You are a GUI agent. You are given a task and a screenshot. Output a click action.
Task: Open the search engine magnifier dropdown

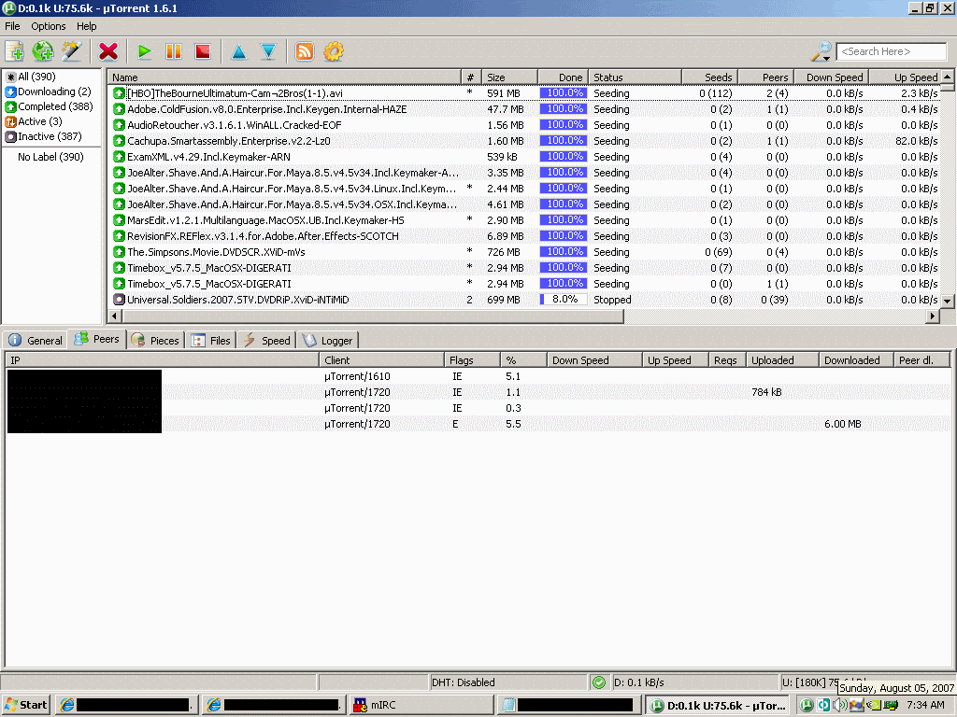(821, 52)
